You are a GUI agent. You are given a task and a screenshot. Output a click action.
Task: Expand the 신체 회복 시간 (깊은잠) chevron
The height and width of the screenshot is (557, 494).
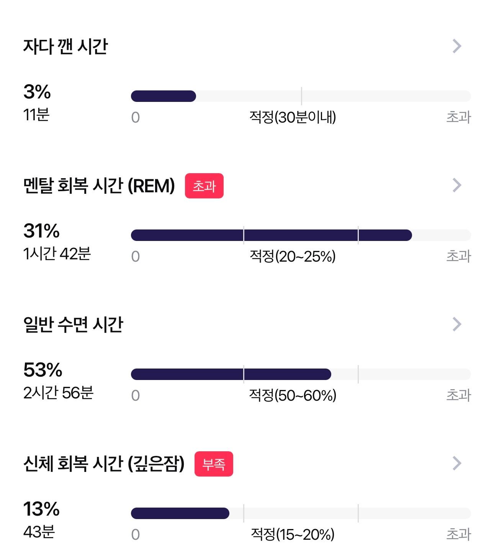point(457,463)
